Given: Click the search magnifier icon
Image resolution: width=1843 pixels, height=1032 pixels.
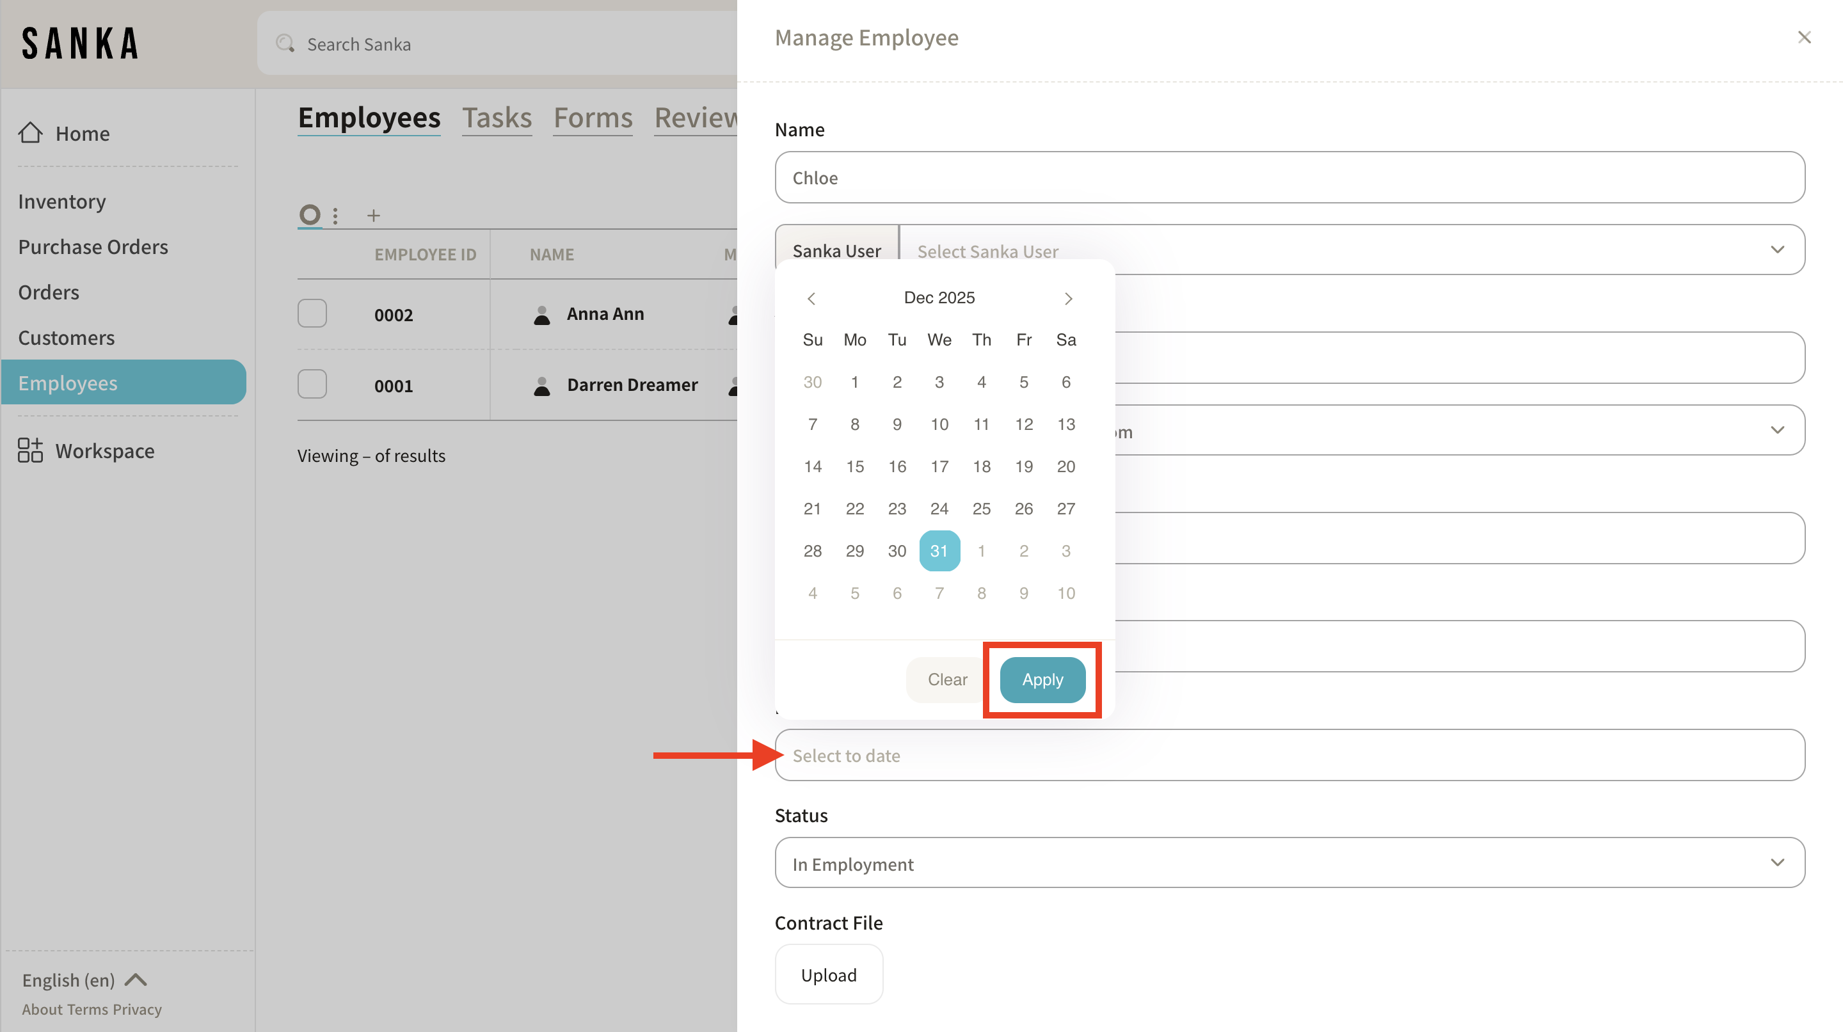Looking at the screenshot, I should pyautogui.click(x=285, y=44).
